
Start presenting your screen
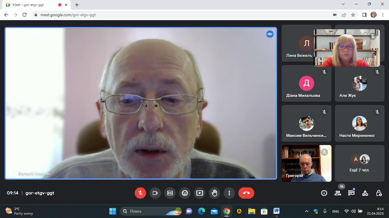click(x=200, y=193)
